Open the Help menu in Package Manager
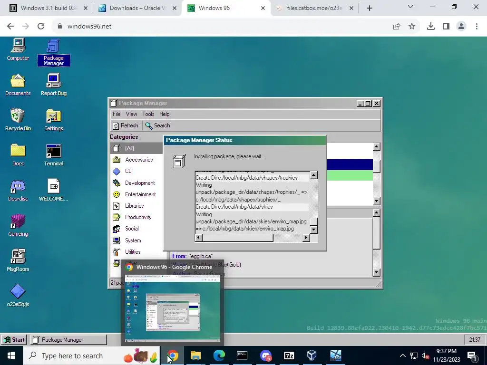487x365 pixels. coord(164,114)
